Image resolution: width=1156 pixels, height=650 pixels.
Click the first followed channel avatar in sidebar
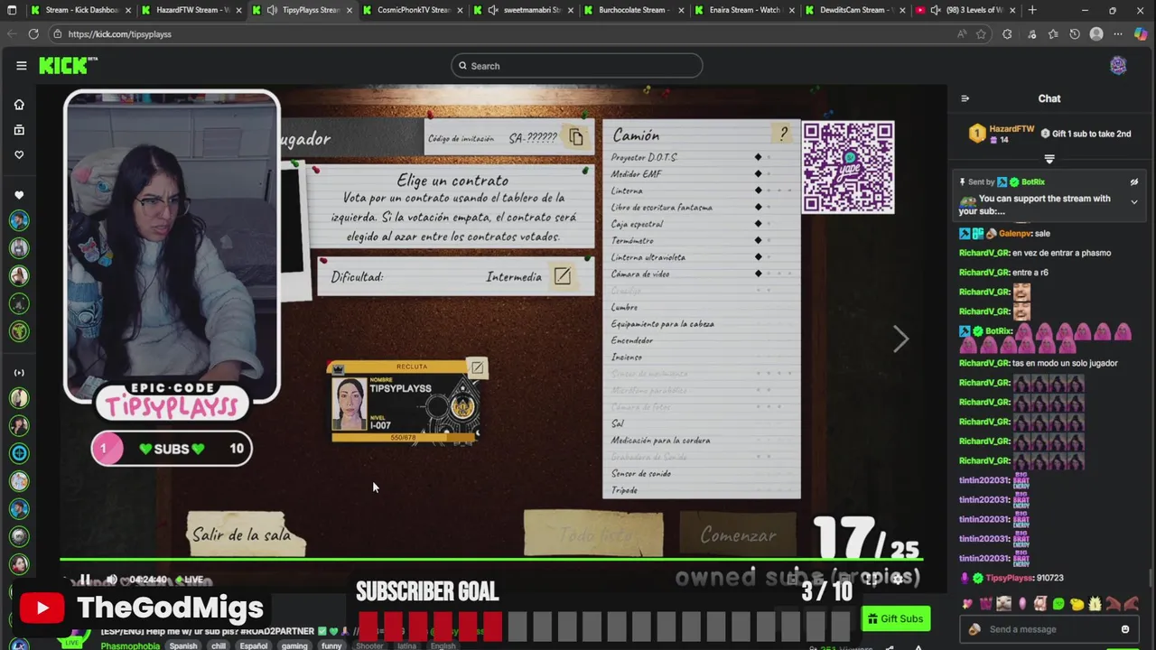tap(19, 220)
